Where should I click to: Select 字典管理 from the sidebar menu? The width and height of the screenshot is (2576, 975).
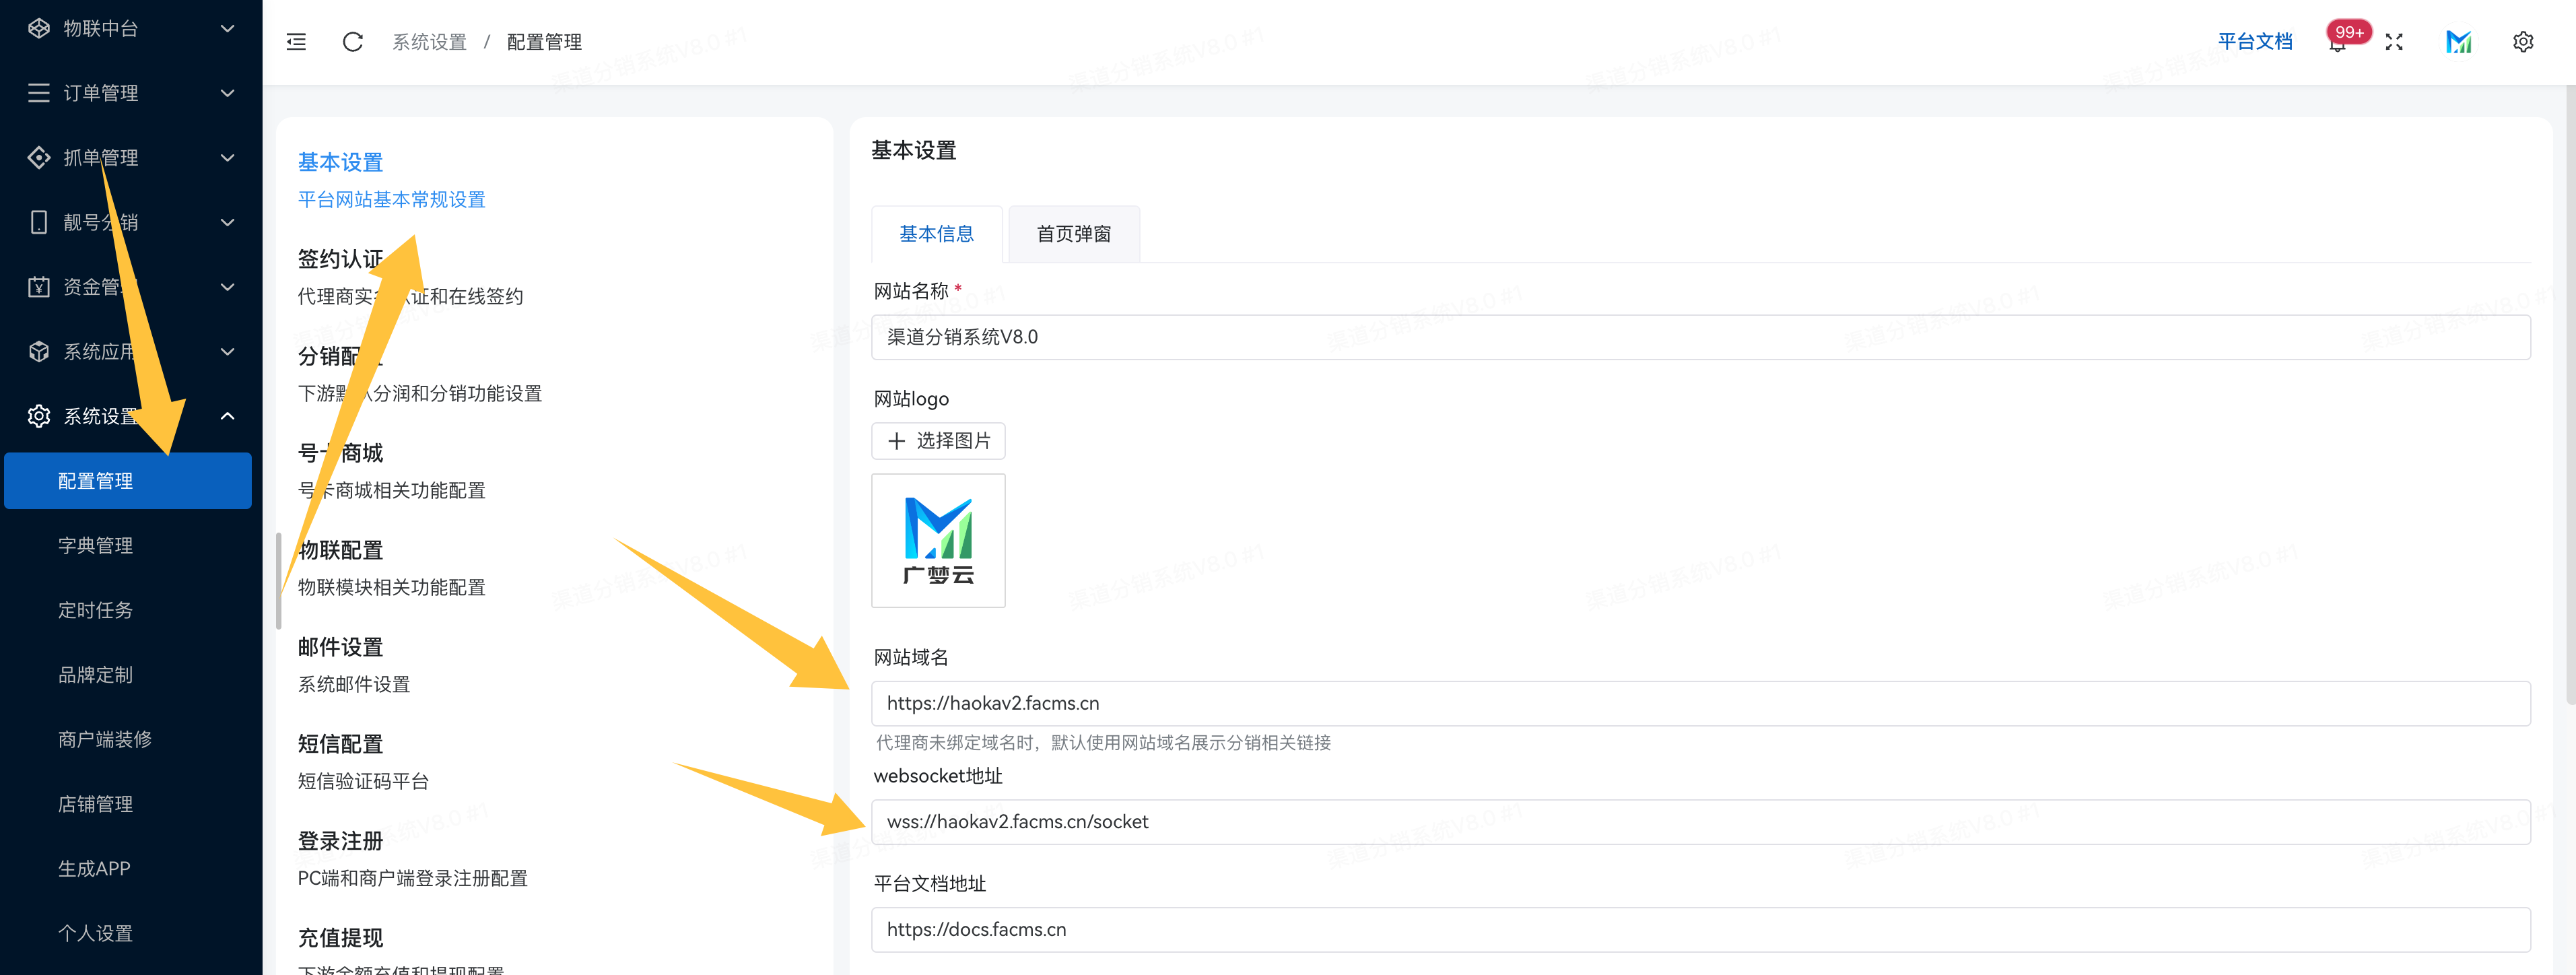tap(95, 545)
